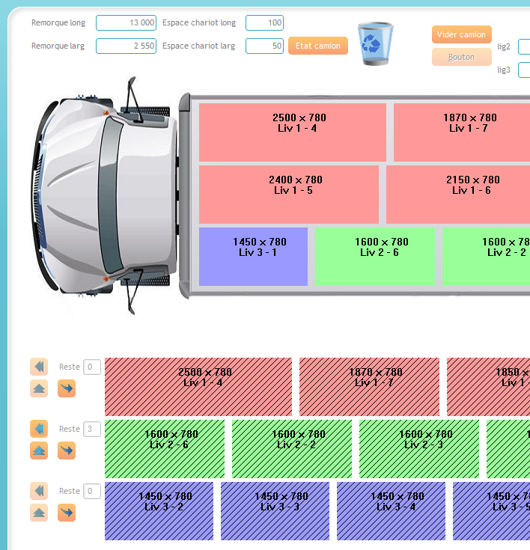Image resolution: width=530 pixels, height=550 pixels.
Task: Click the faded Bouton button
Action: point(461,57)
